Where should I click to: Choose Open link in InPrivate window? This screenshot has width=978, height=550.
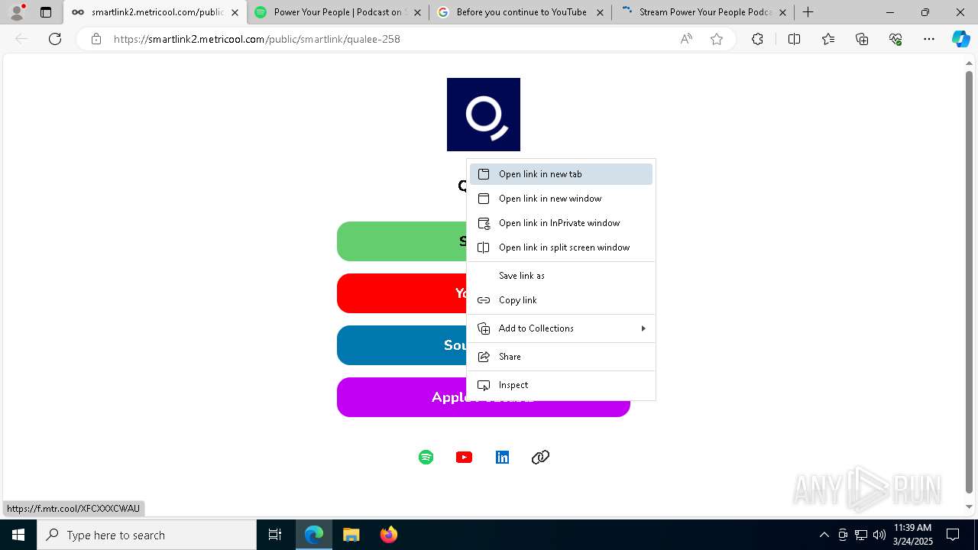pyautogui.click(x=561, y=223)
